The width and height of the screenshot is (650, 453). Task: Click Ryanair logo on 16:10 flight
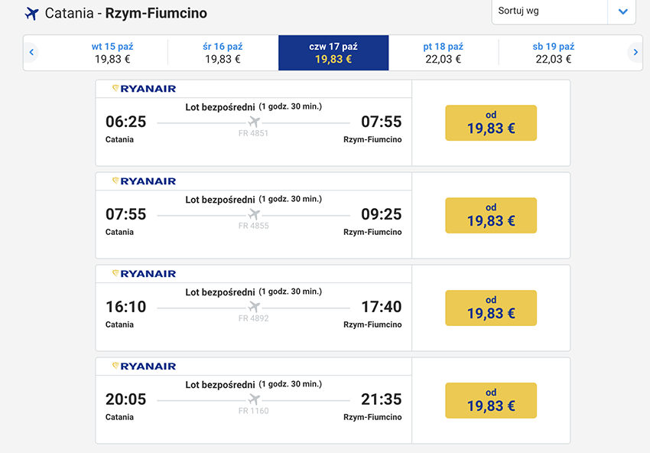[x=144, y=273]
